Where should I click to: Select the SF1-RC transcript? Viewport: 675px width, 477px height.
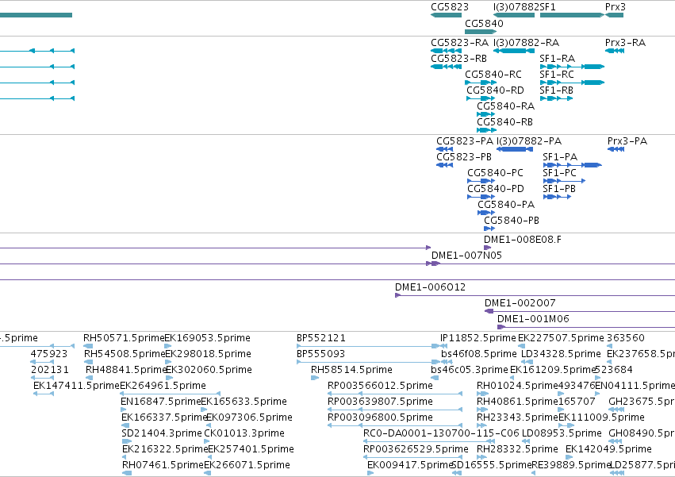(572, 83)
